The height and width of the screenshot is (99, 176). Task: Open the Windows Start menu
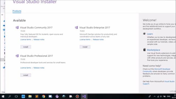(3, 97)
